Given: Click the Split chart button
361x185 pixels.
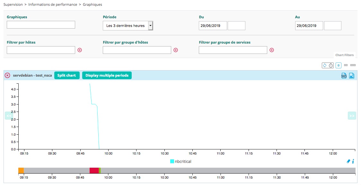Looking at the screenshot, I should [x=66, y=75].
